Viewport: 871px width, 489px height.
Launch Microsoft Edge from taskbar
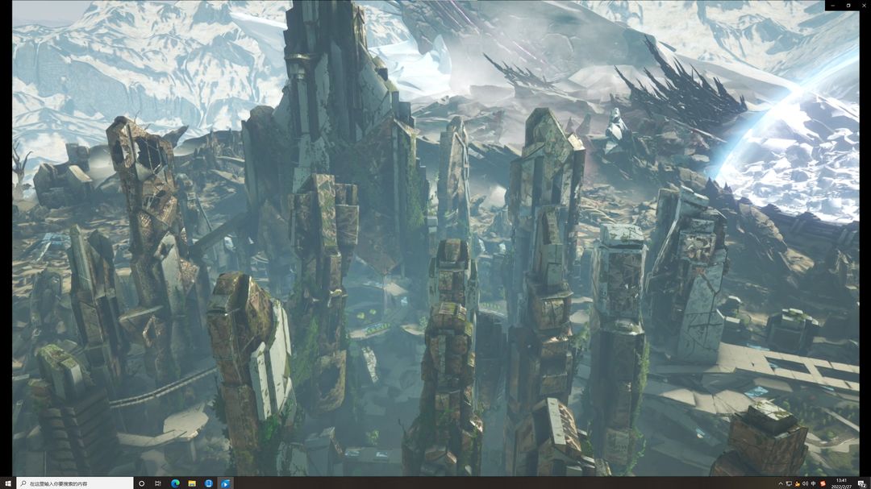pos(175,483)
